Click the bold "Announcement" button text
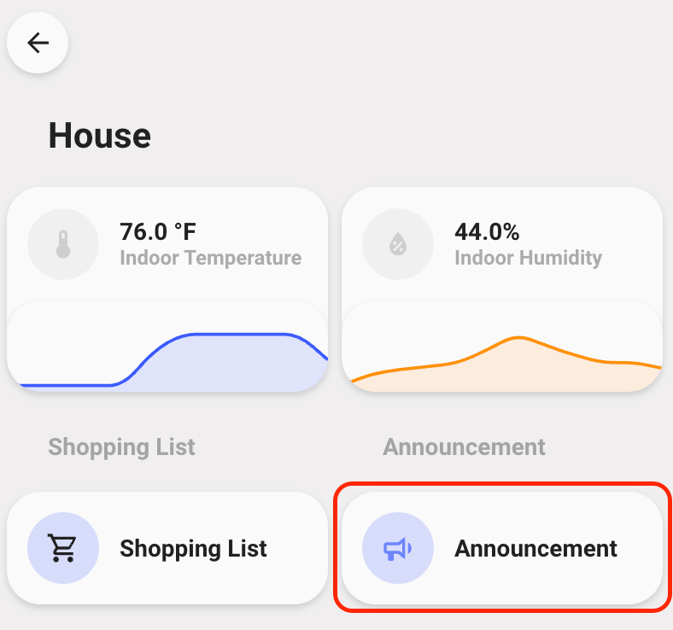The height and width of the screenshot is (630, 673). [x=535, y=548]
